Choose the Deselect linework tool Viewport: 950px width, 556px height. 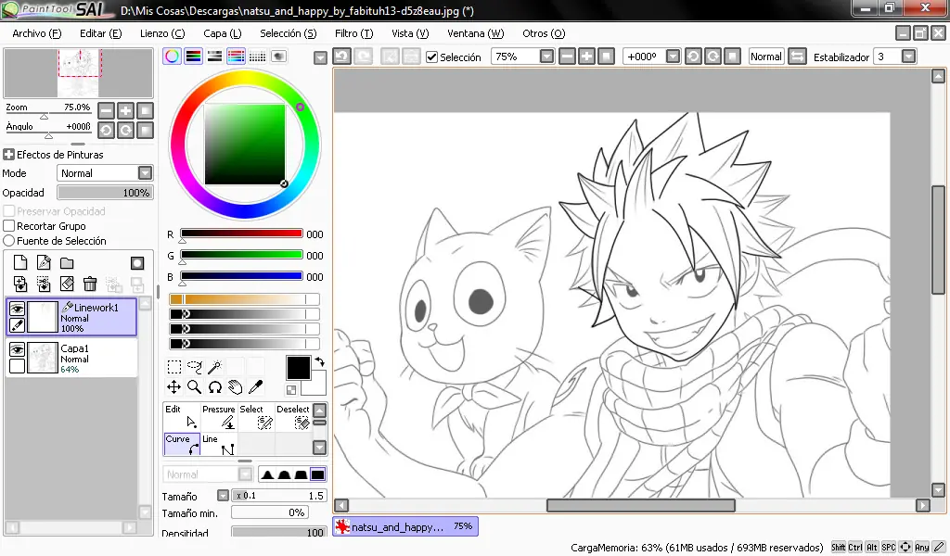click(x=293, y=417)
